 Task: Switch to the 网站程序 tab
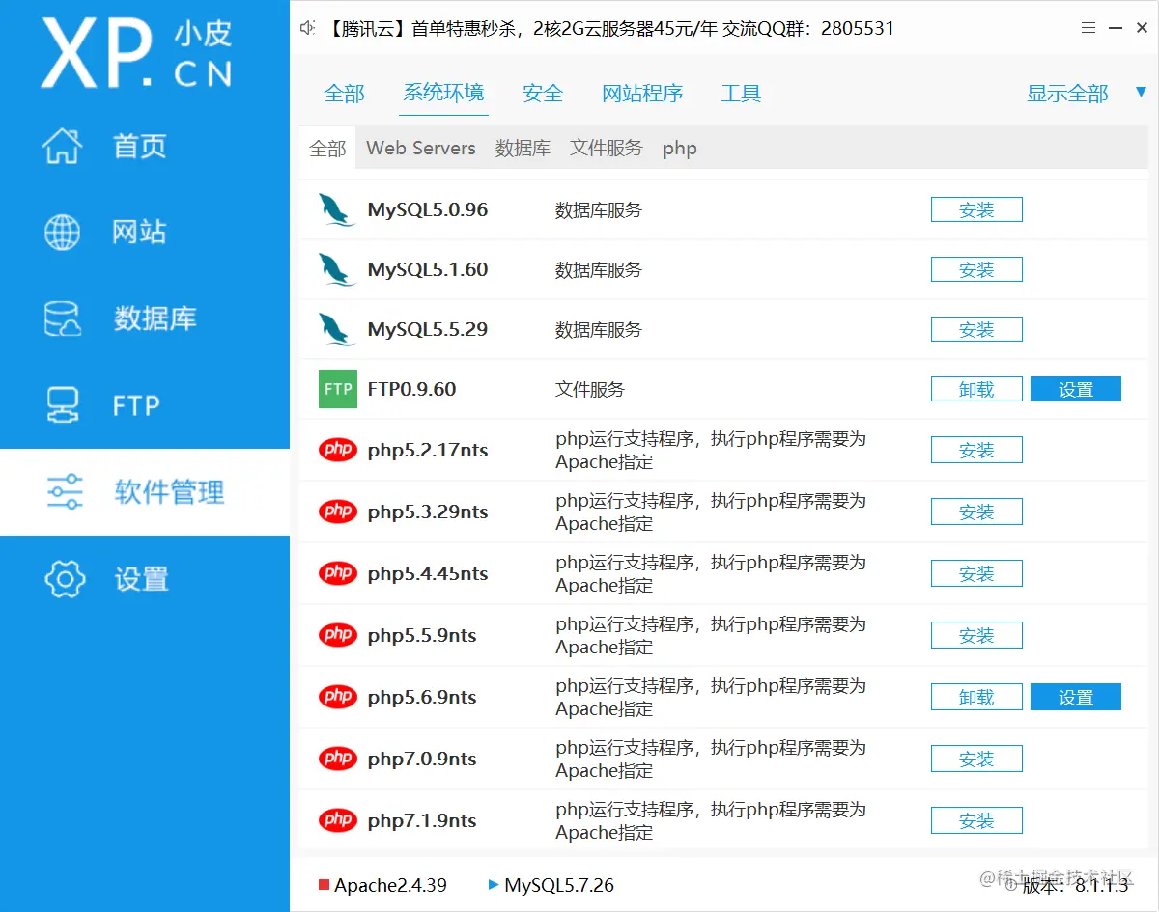pyautogui.click(x=642, y=94)
